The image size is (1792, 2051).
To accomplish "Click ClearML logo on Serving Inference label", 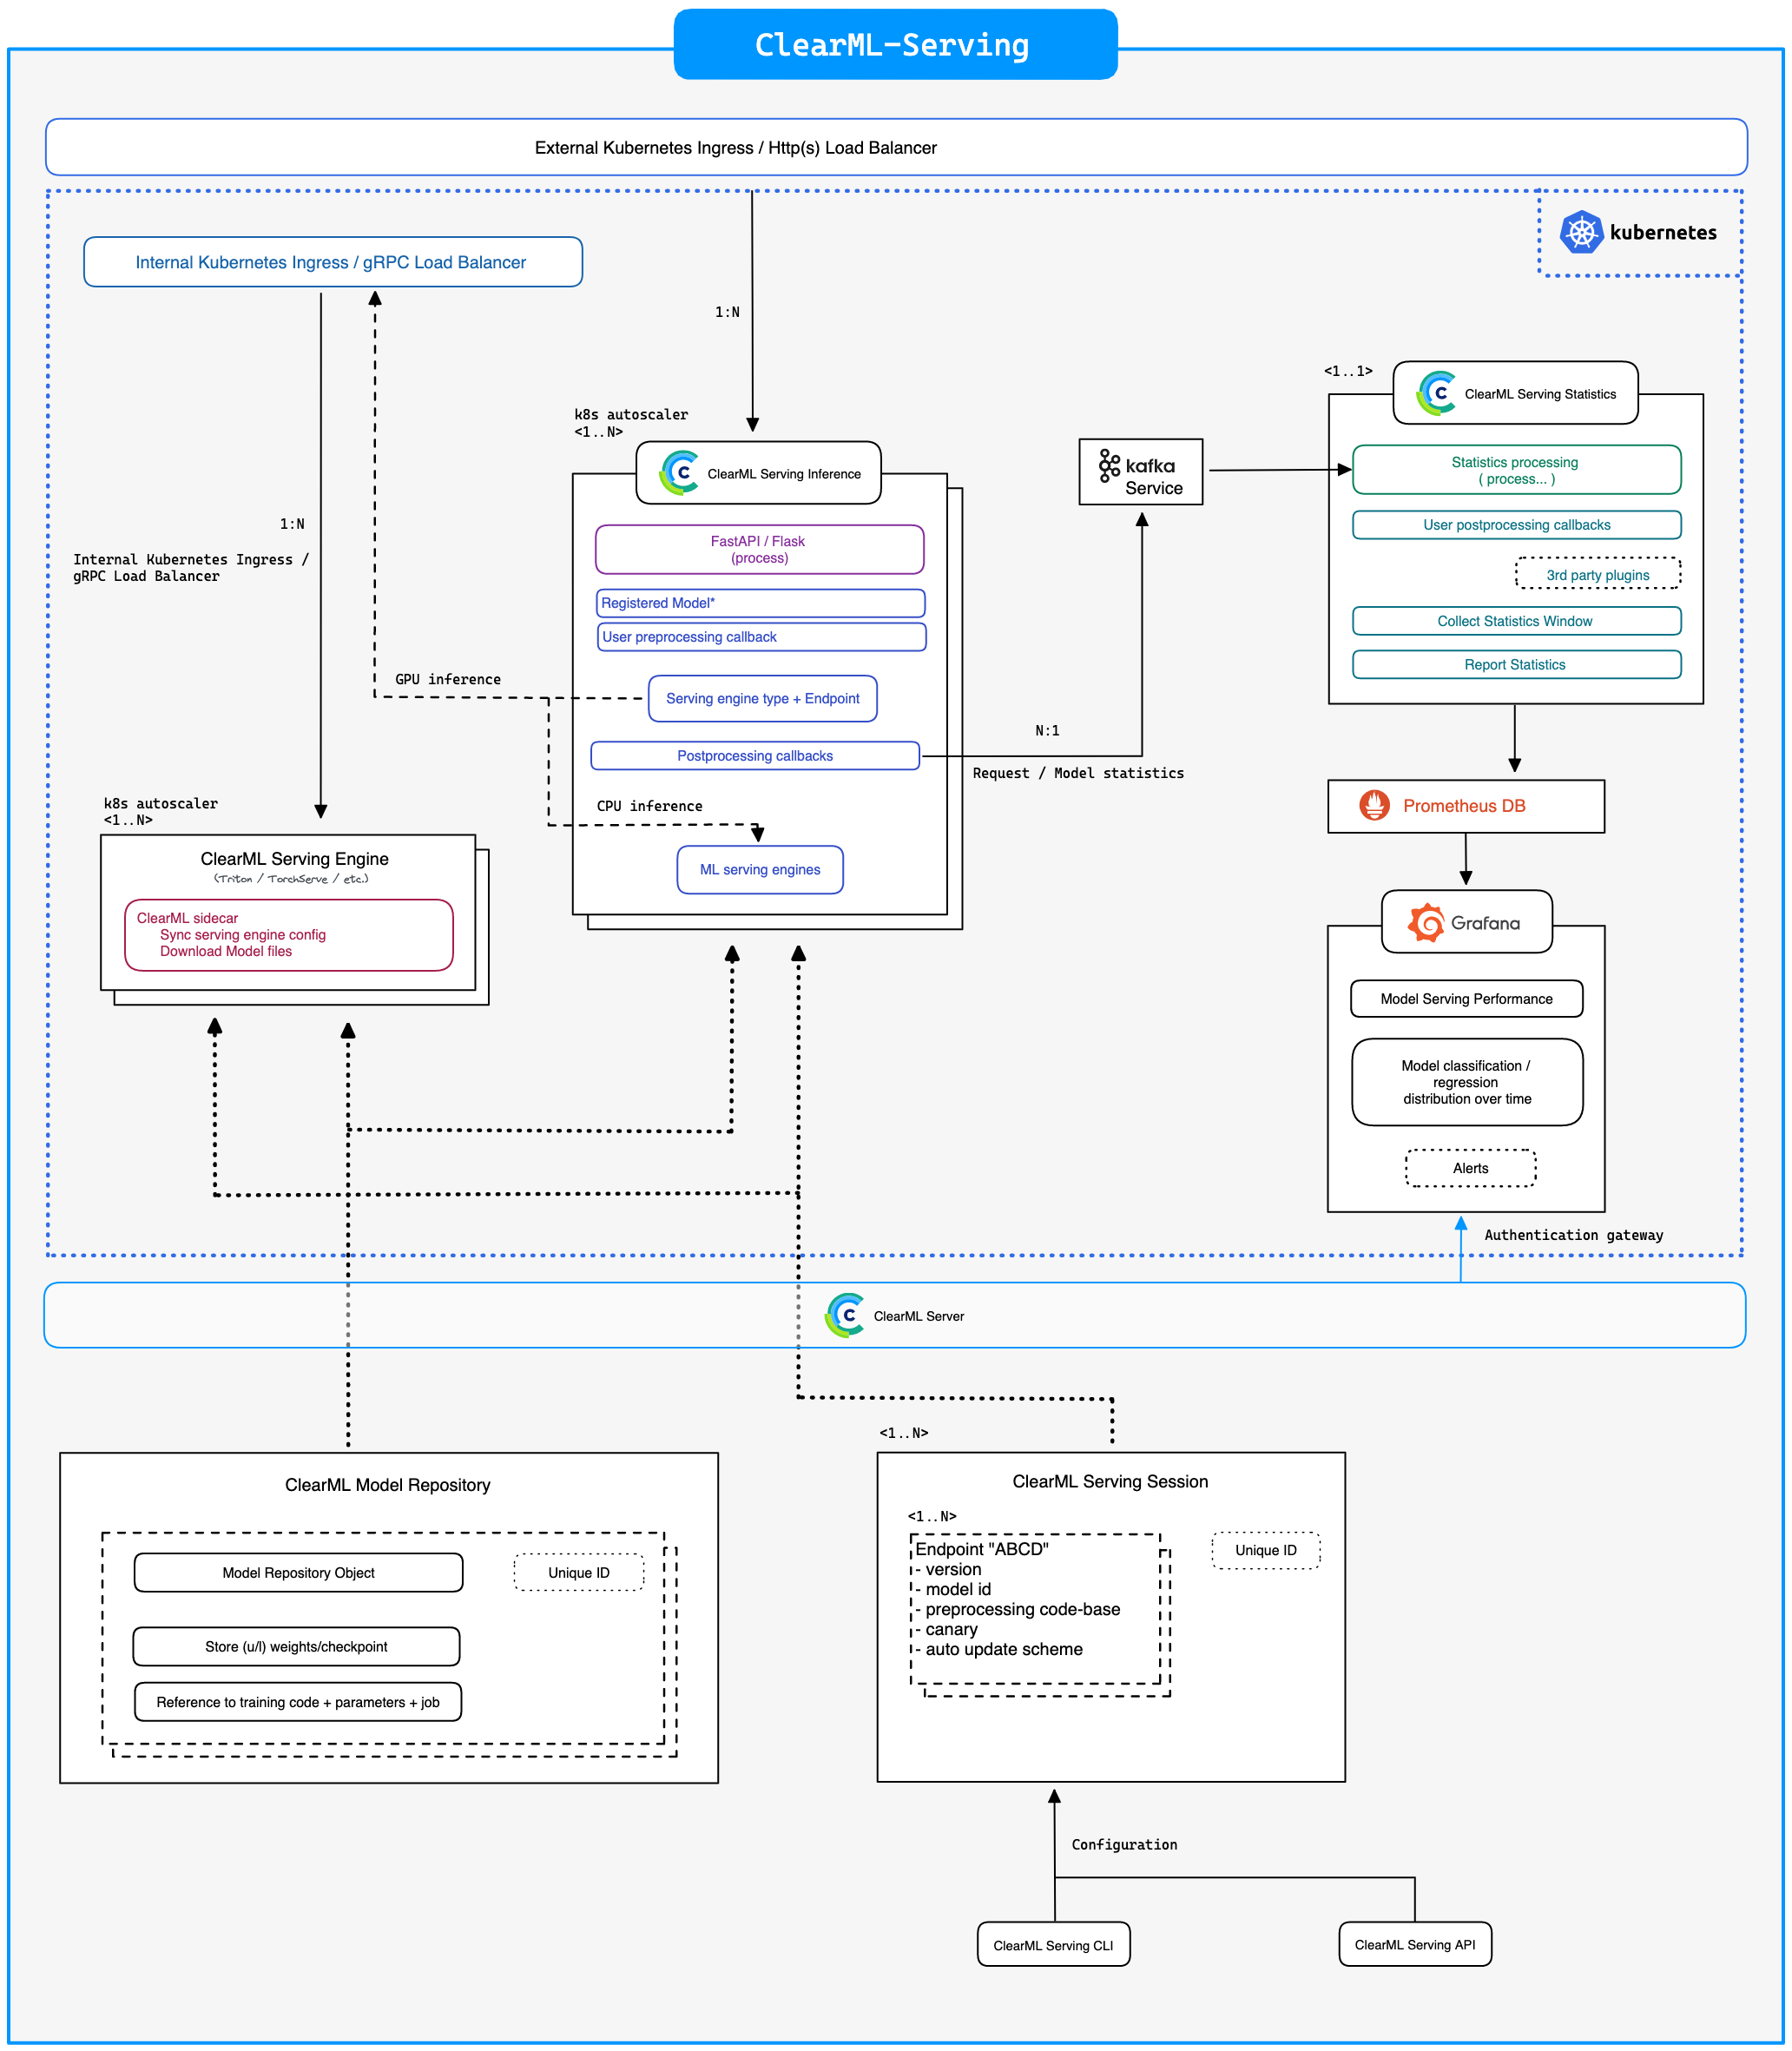I will point(680,473).
